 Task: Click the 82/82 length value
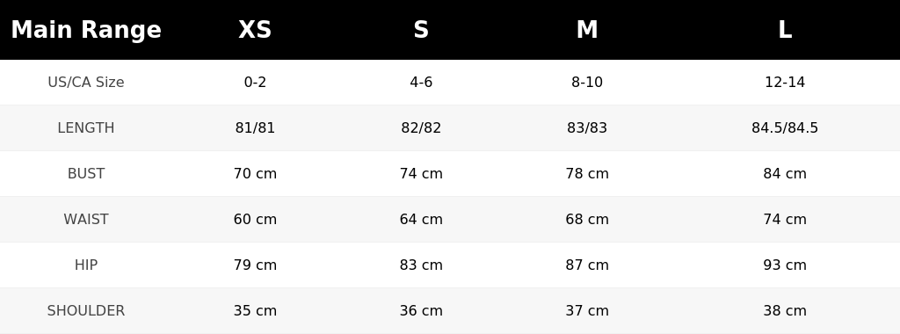421,128
